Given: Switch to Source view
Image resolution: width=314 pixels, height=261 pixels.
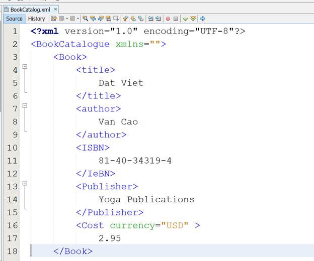Looking at the screenshot, I should (14, 19).
